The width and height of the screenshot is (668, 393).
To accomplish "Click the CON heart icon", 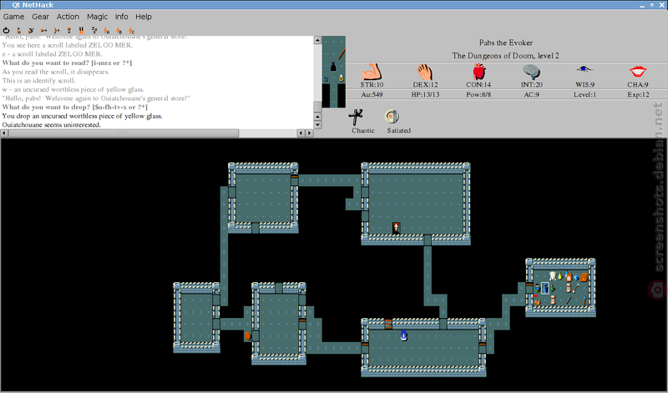I will coord(478,72).
